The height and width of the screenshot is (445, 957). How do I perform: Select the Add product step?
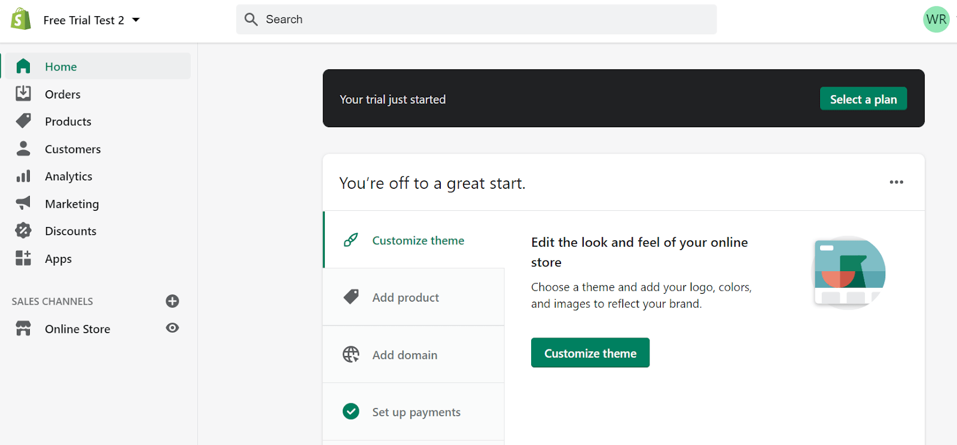click(x=406, y=297)
